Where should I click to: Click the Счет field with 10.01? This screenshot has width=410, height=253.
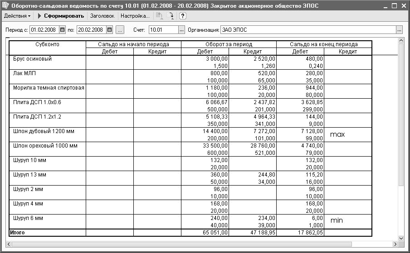pyautogui.click(x=164, y=30)
